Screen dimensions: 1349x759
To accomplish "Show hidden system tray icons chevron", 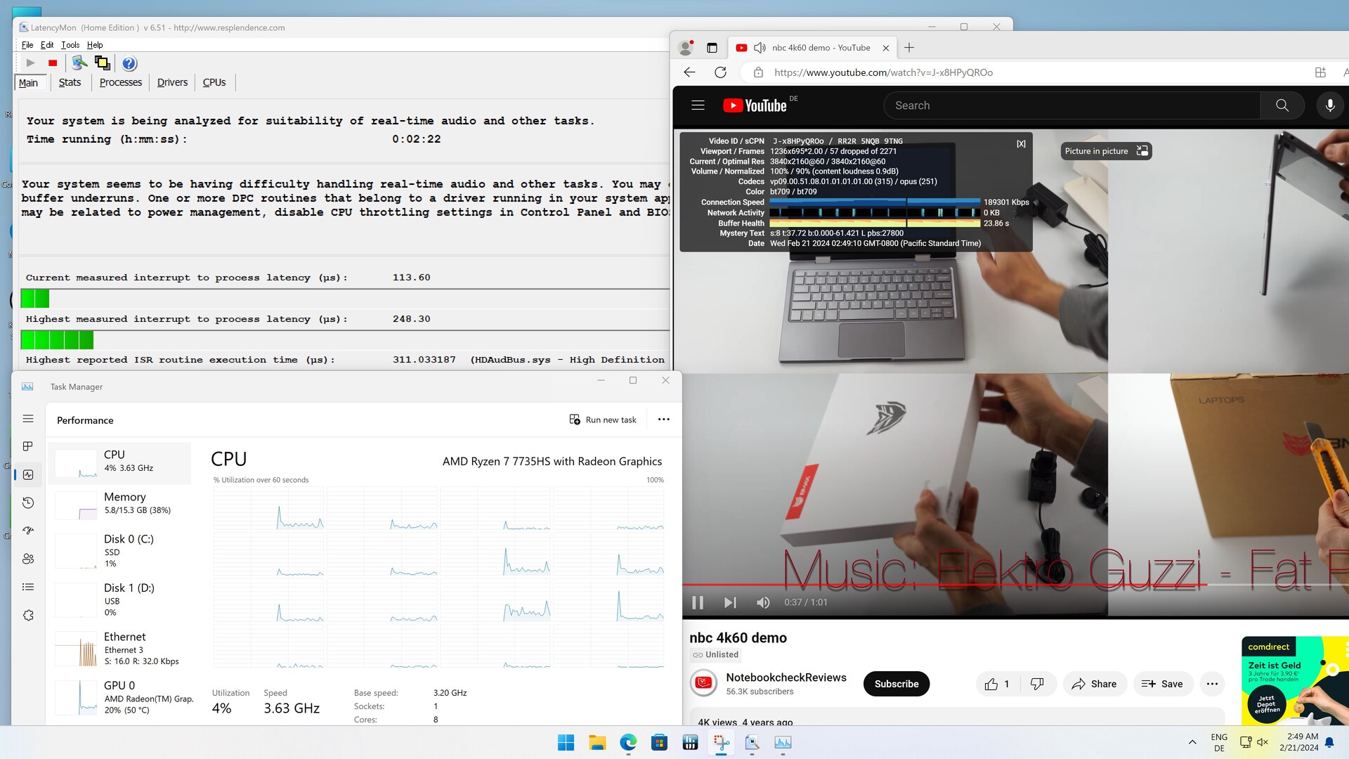I will click(x=1192, y=742).
